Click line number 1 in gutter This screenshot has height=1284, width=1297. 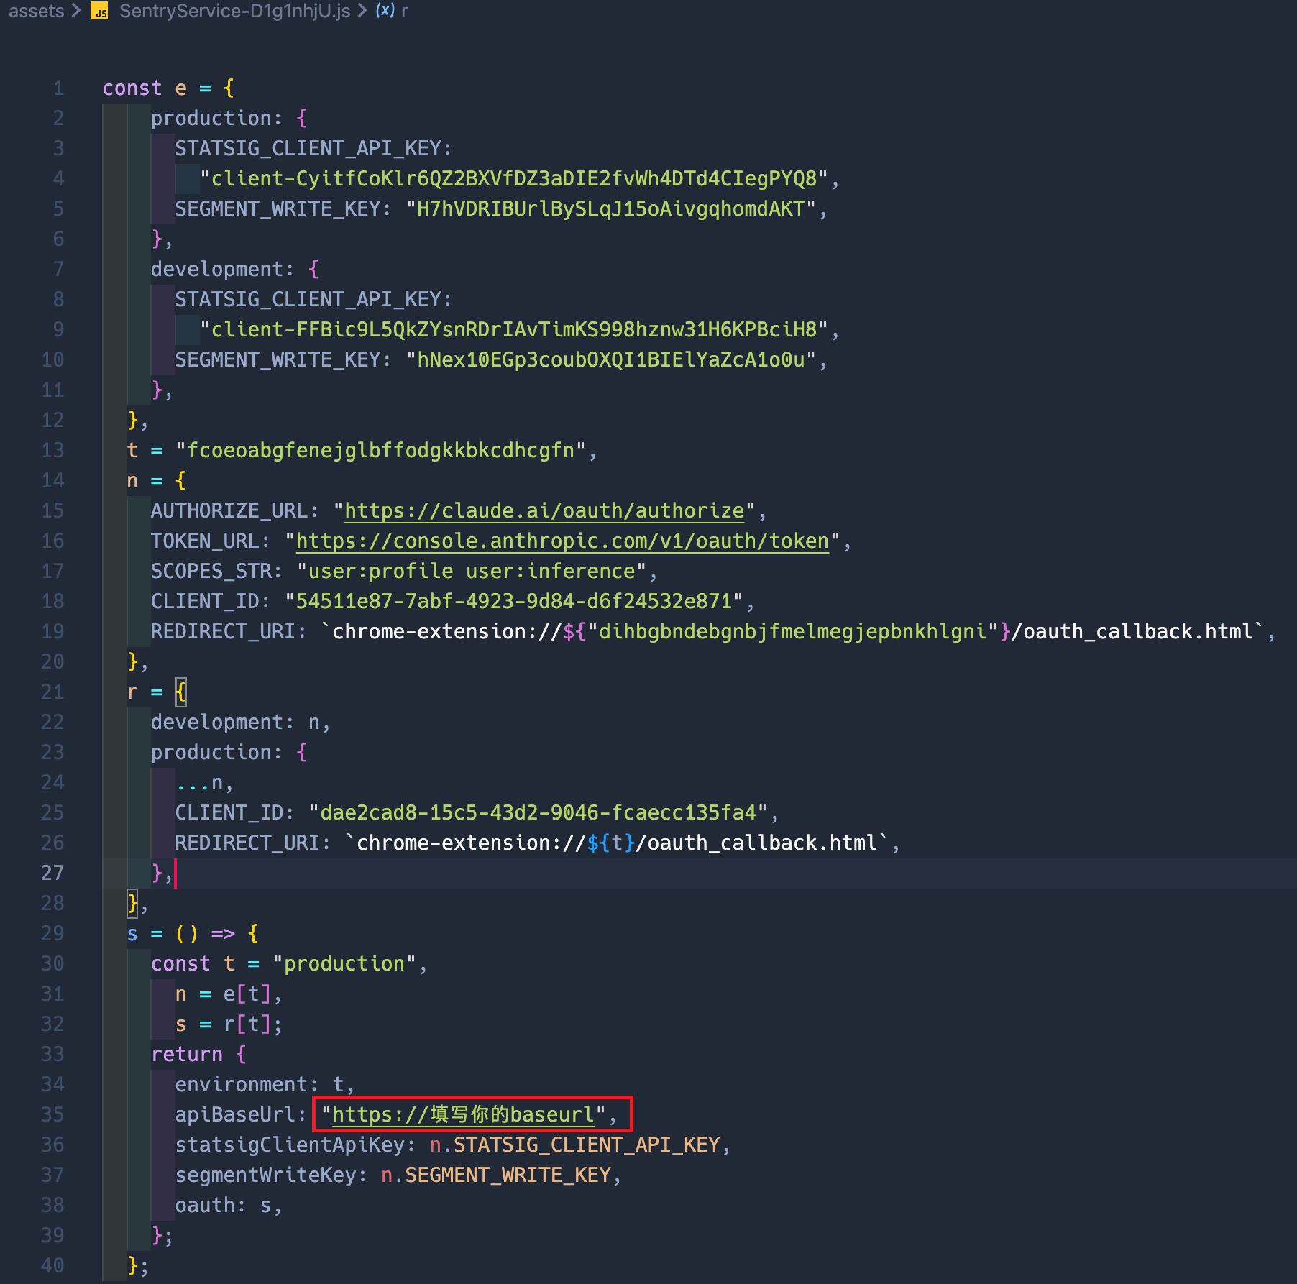pos(59,88)
